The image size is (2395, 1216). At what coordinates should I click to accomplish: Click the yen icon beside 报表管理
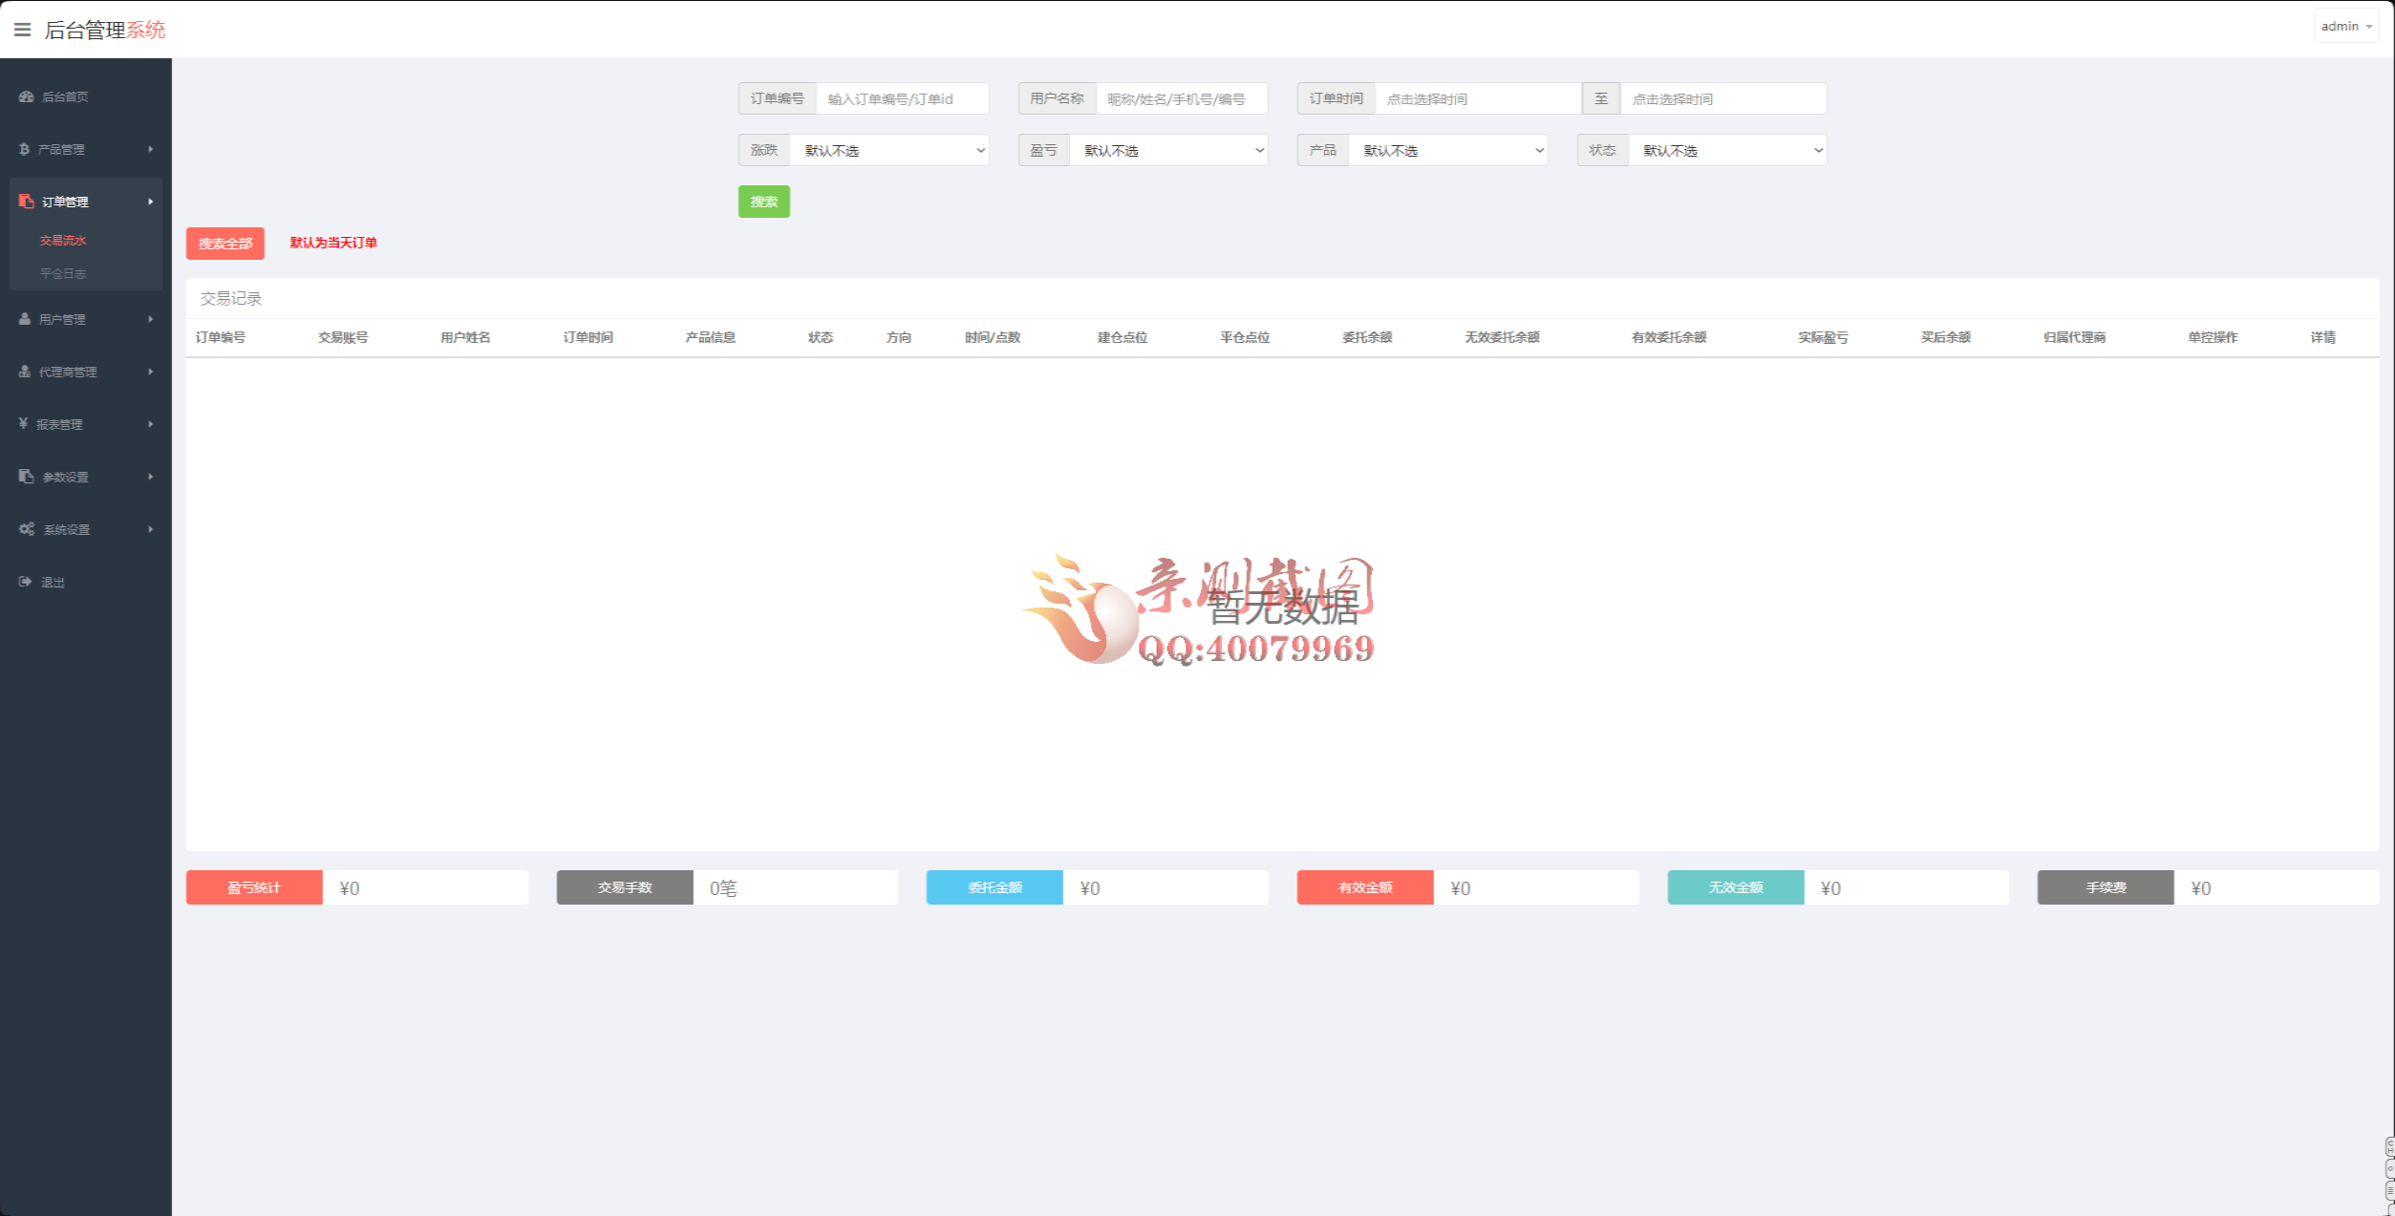23,423
